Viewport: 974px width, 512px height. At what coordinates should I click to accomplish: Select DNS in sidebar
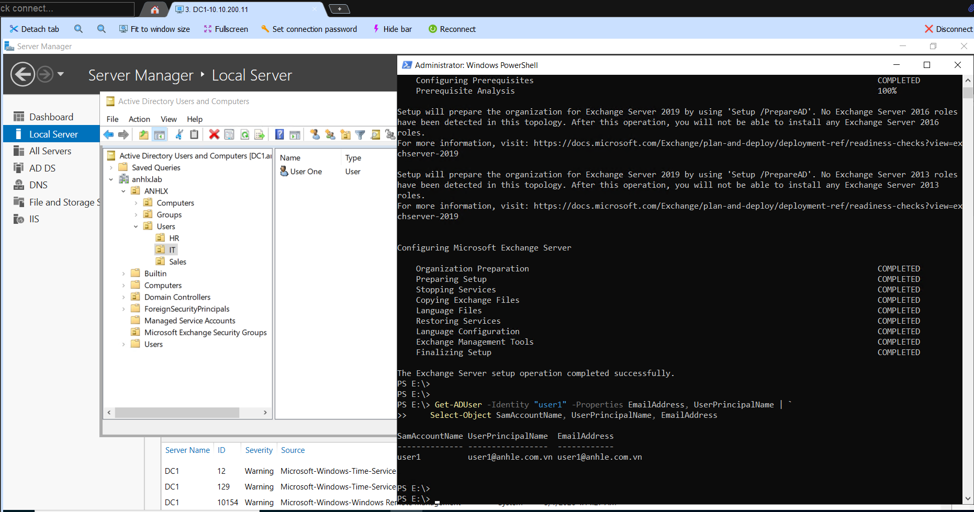51,185
